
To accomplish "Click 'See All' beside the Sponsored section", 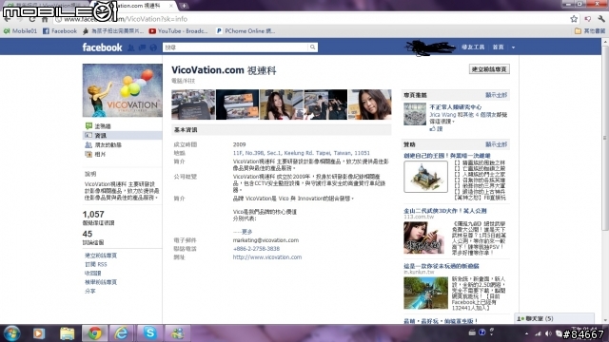I will tap(497, 144).
